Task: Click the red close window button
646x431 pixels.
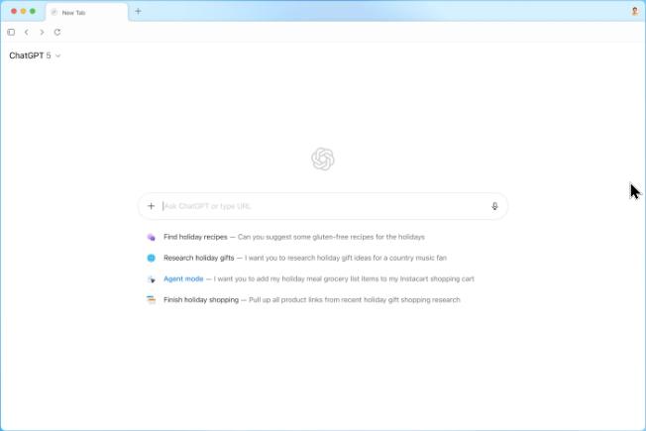Action: (14, 11)
